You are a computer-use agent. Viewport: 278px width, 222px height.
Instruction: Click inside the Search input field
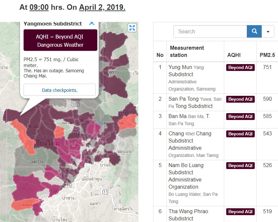click(210, 31)
